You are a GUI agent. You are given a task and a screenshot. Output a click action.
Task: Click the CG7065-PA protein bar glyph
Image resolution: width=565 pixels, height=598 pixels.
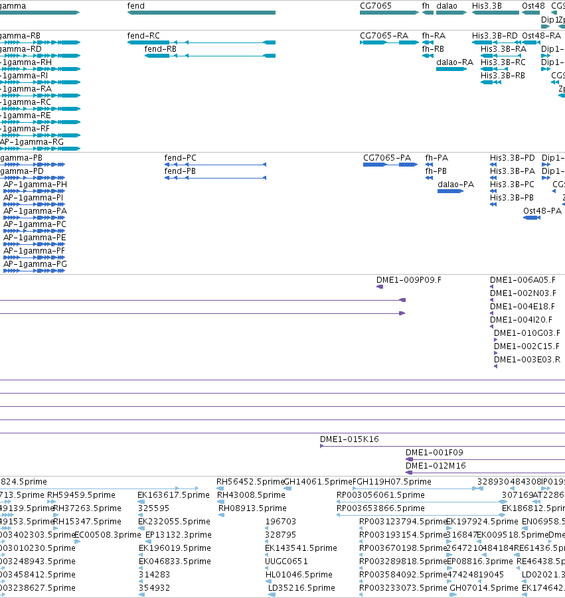[x=390, y=165]
